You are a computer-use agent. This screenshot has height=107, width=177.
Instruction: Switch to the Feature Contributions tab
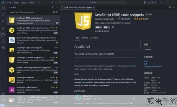click(x=85, y=38)
